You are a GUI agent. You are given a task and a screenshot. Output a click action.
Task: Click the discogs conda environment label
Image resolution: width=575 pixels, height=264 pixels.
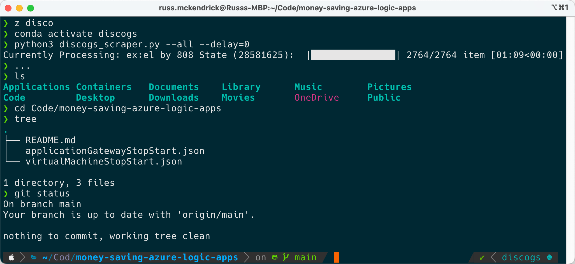[521, 257]
